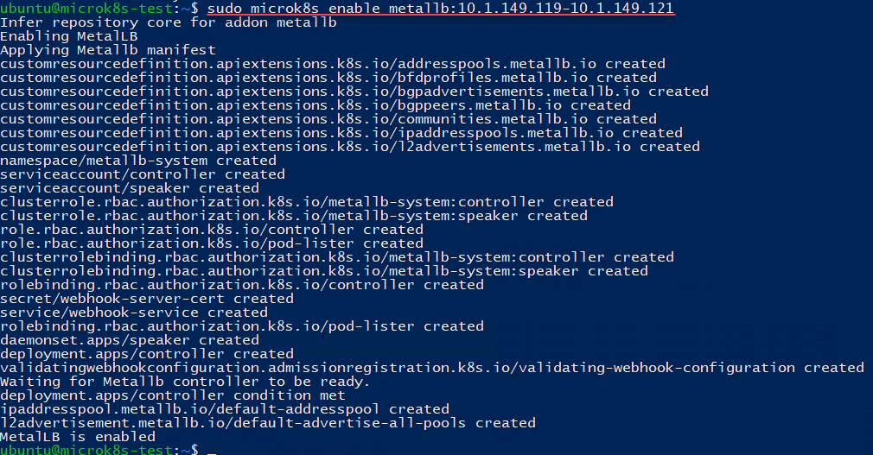
Task: Select the communities.metallb.io created line
Action: (x=328, y=119)
